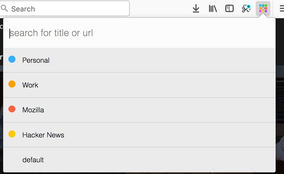Focus the toolbar Search box
The height and width of the screenshot is (174, 284).
point(65,8)
